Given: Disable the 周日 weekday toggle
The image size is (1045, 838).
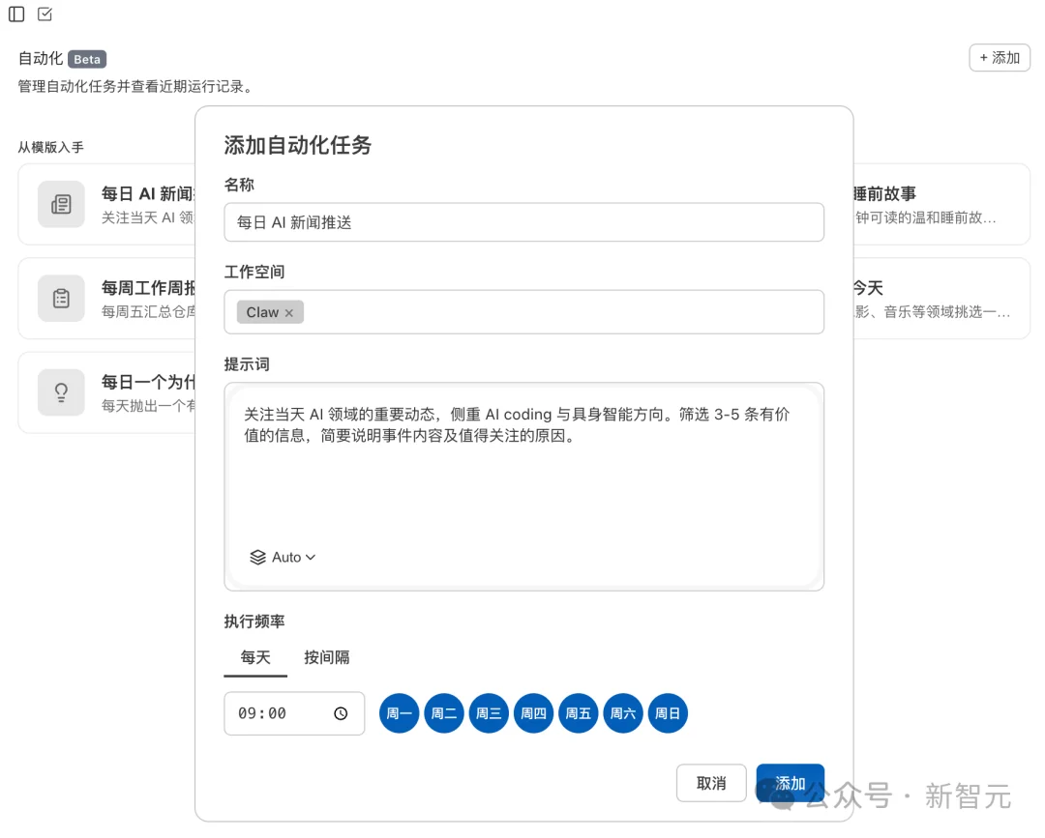Looking at the screenshot, I should pyautogui.click(x=668, y=713).
